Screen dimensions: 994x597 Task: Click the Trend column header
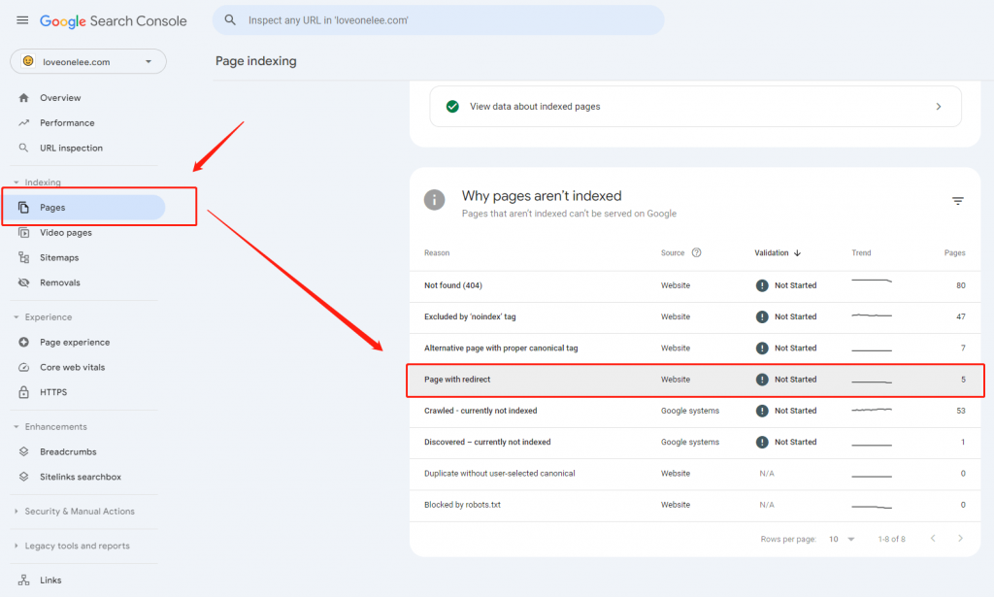pos(861,252)
